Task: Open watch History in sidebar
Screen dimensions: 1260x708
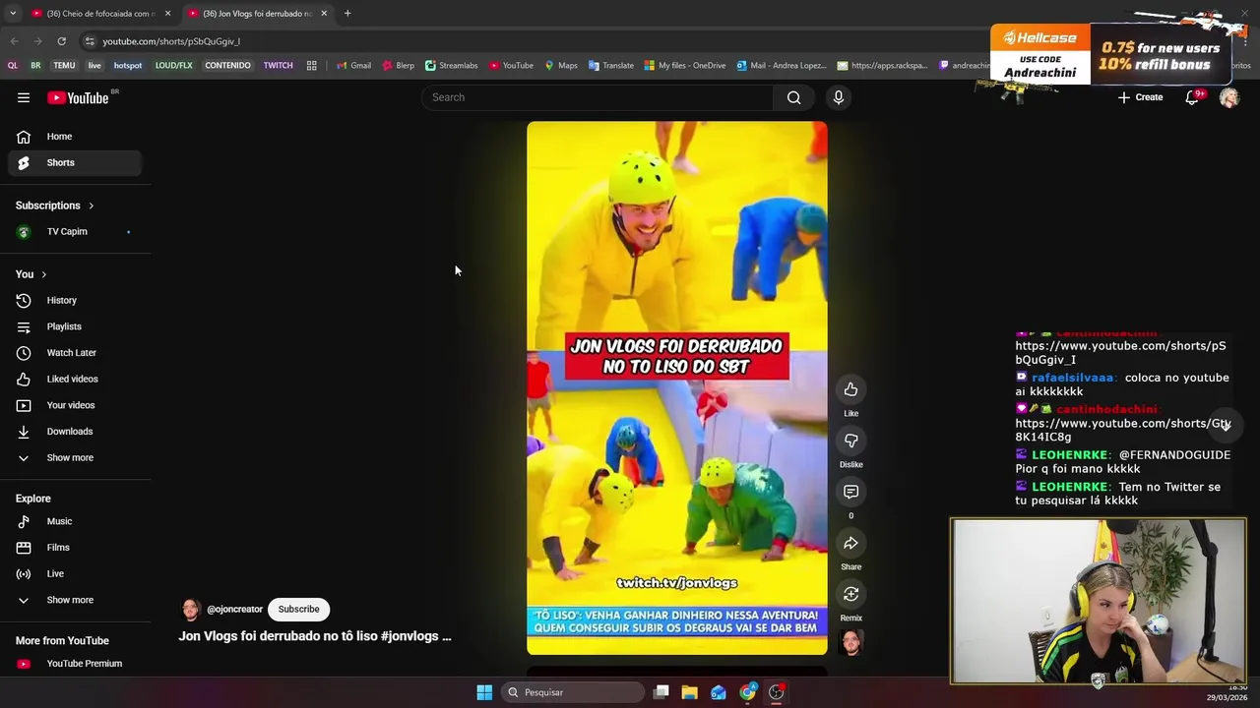Action: pyautogui.click(x=75, y=301)
